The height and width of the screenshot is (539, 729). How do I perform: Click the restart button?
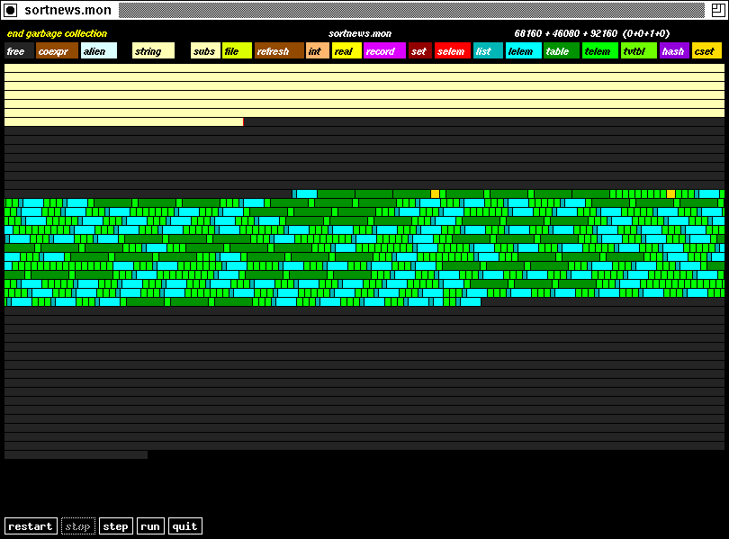pos(31,526)
